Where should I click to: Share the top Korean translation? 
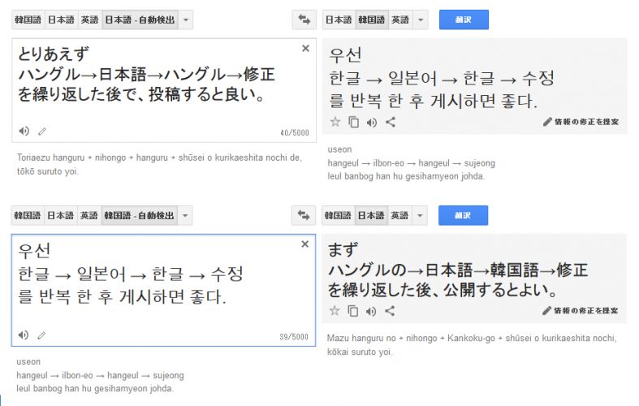pos(390,123)
